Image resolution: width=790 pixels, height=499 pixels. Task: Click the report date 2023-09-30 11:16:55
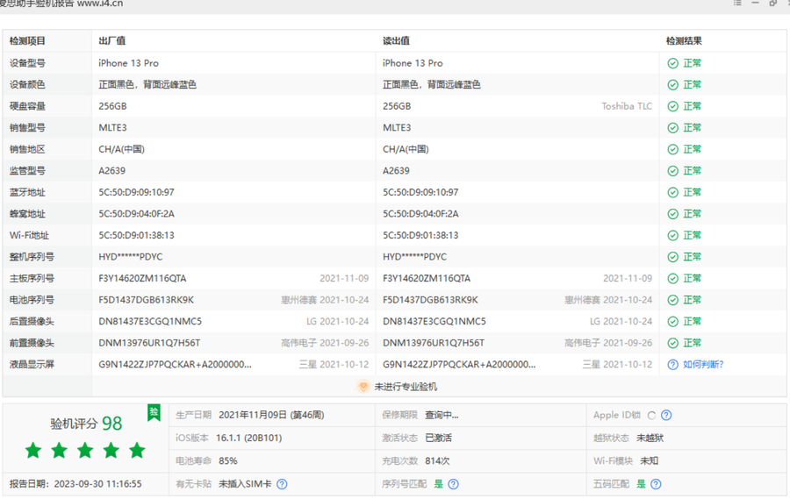pyautogui.click(x=97, y=484)
